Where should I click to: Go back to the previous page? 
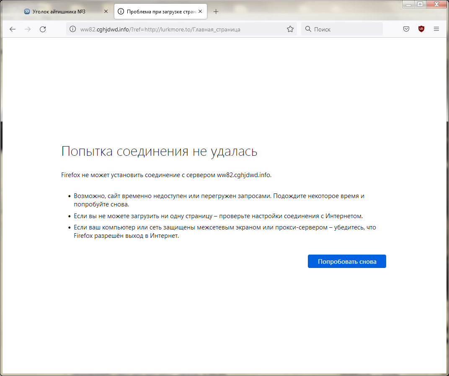tap(12, 29)
